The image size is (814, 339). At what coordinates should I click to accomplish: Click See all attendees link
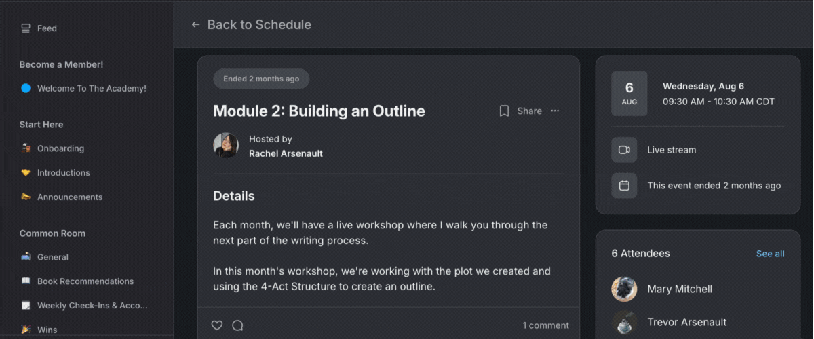tap(770, 254)
